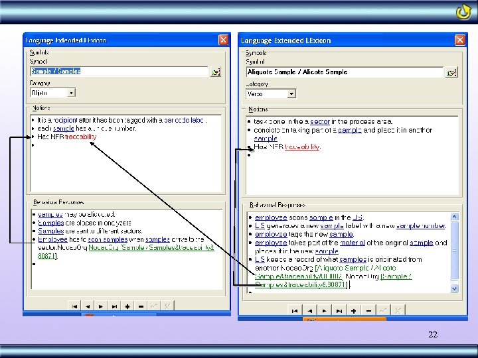Click 'material' link in right Behavioral Responses

pos(352,243)
